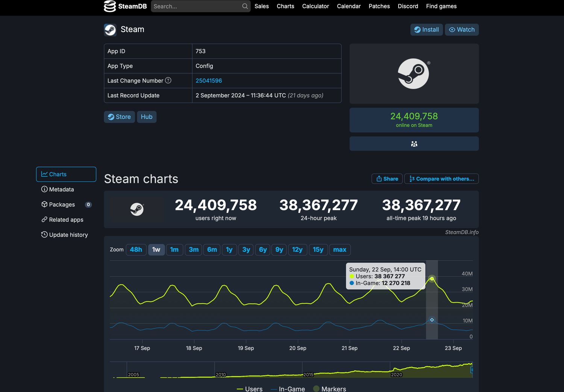Select the Charts sidebar tab
The width and height of the screenshot is (564, 392).
coord(66,174)
